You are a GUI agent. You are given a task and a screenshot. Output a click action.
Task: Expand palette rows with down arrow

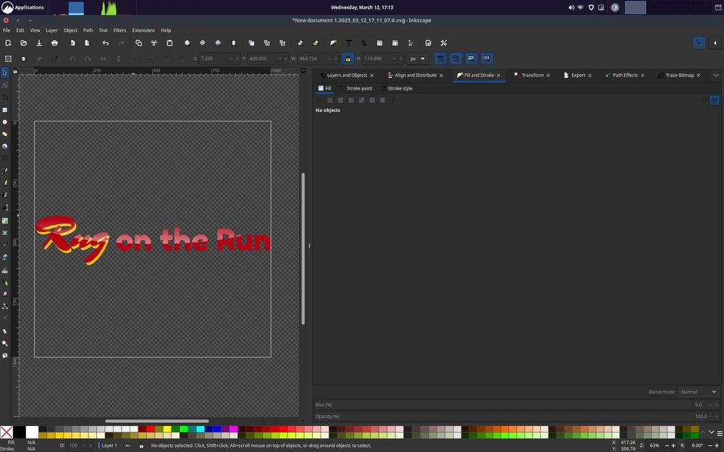tap(712, 432)
